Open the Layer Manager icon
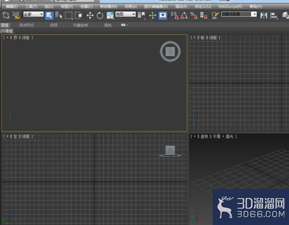 point(285,15)
